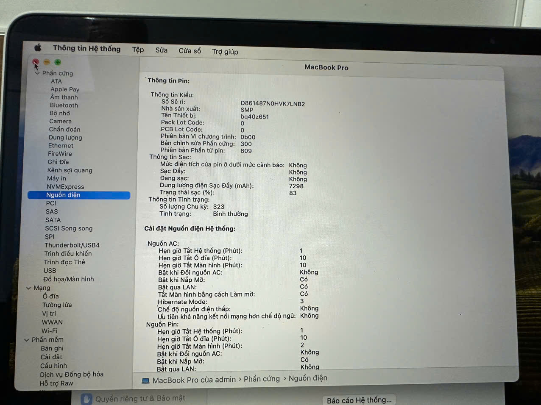Open the Trợ giúp menu
Image resolution: width=541 pixels, height=405 pixels.
(x=225, y=52)
